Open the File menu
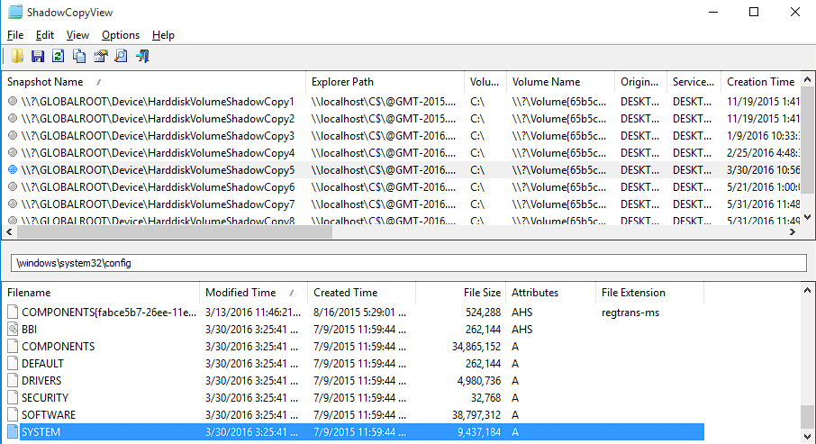The height and width of the screenshot is (444, 816). [15, 35]
